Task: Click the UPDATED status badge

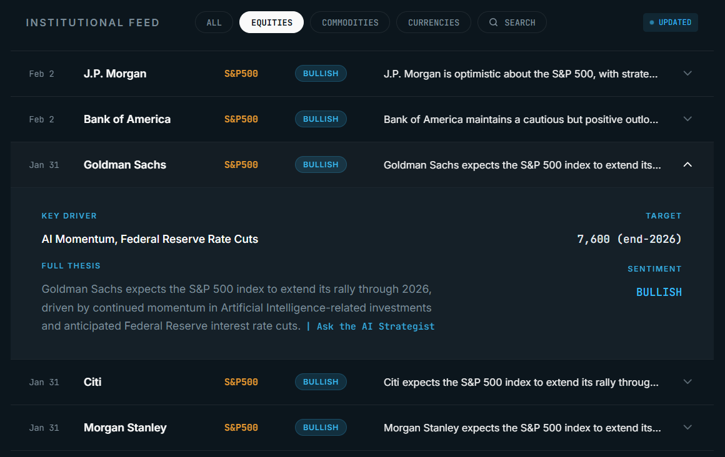Action: (x=671, y=22)
